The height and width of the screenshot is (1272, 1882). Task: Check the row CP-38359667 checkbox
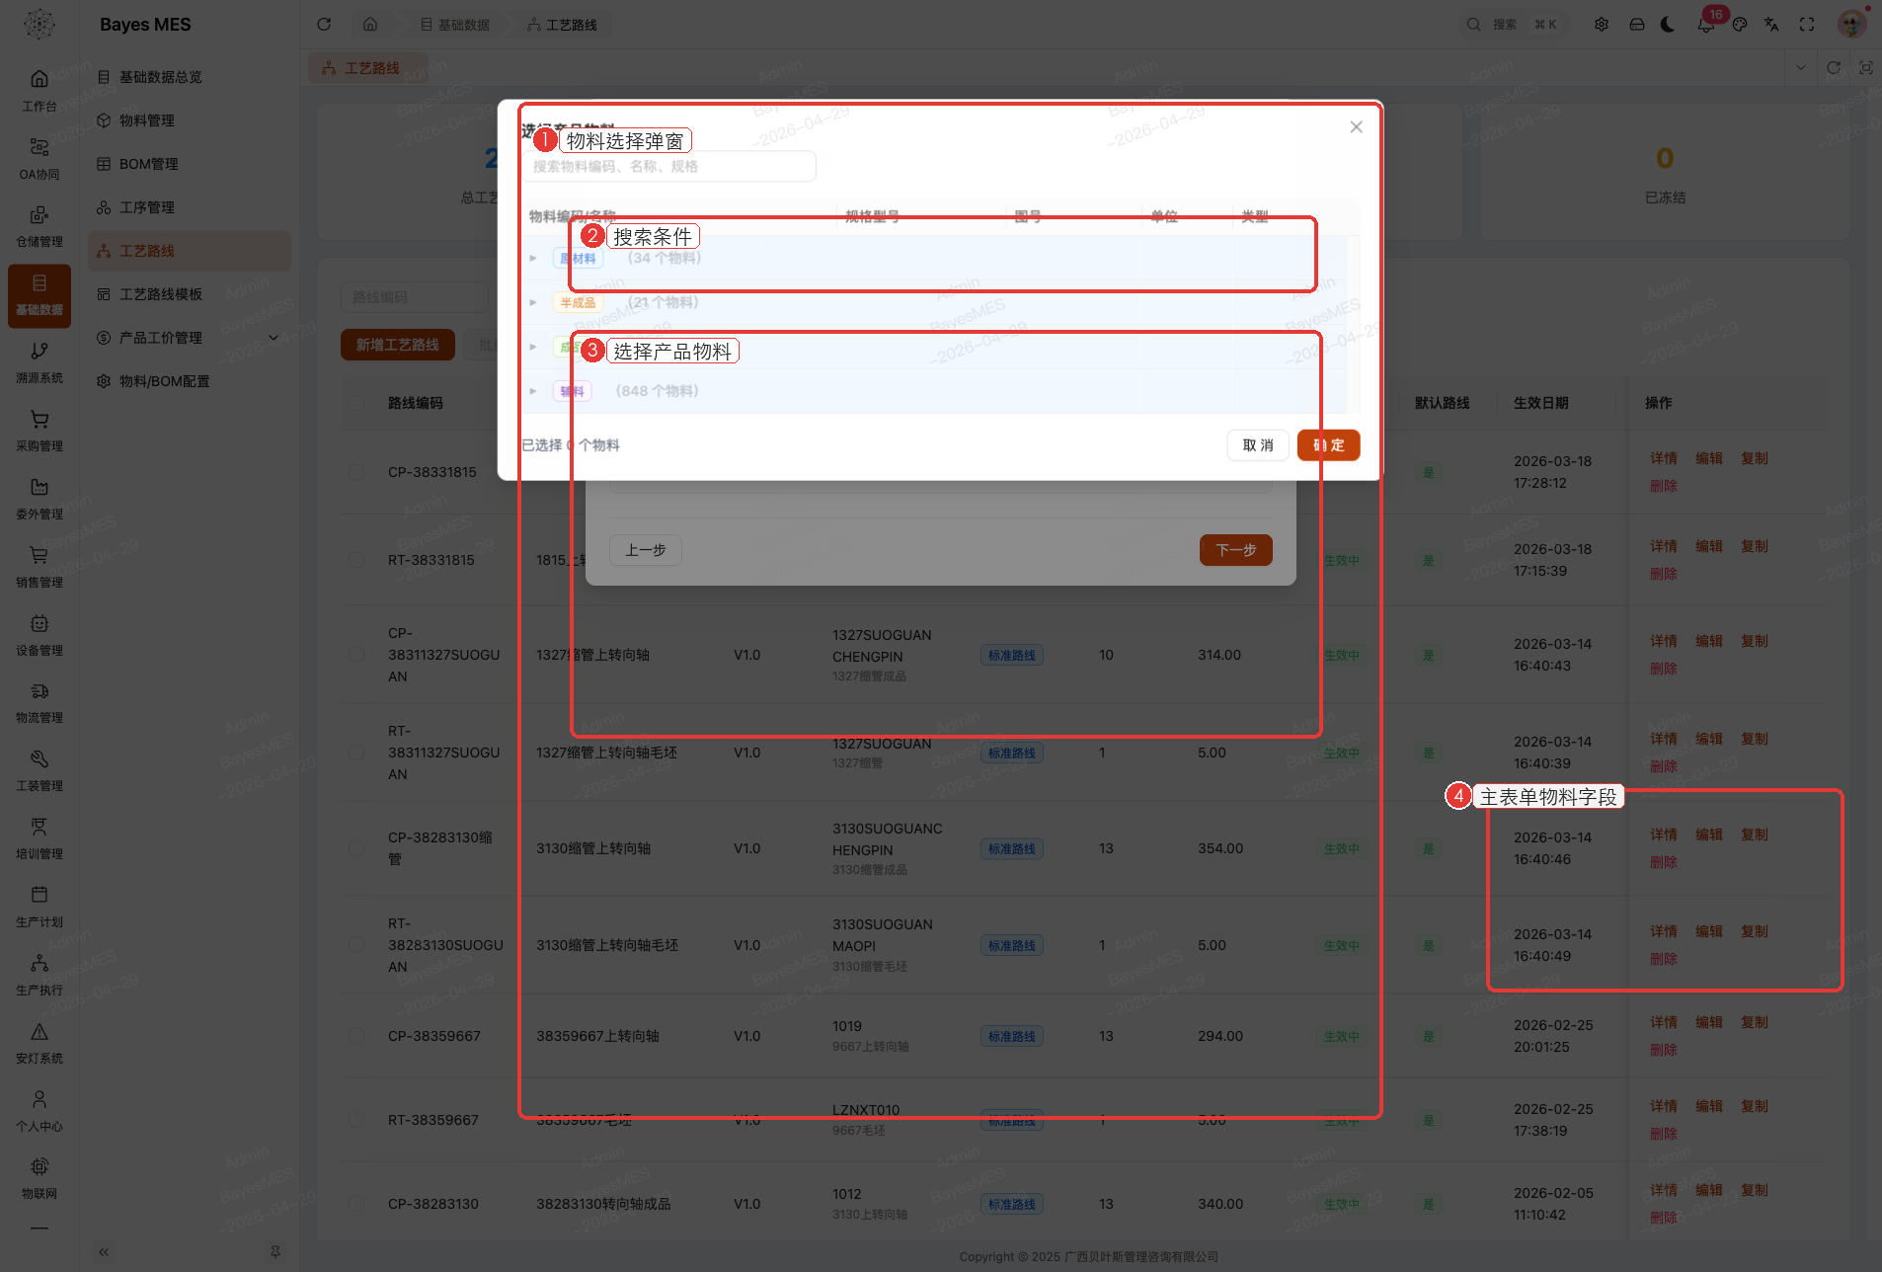click(x=356, y=1036)
